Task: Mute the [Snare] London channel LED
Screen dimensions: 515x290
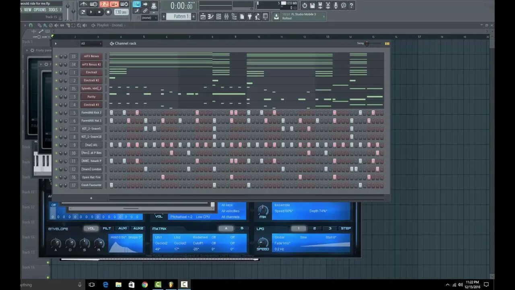Action: click(x=56, y=169)
